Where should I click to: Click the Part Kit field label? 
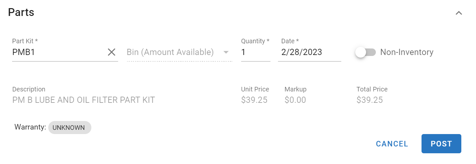(x=25, y=41)
